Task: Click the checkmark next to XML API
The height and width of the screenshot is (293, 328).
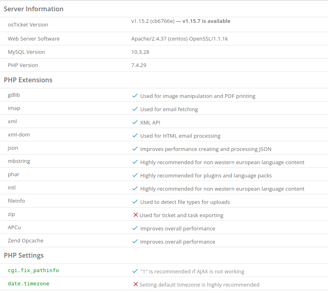Action: 135,122
